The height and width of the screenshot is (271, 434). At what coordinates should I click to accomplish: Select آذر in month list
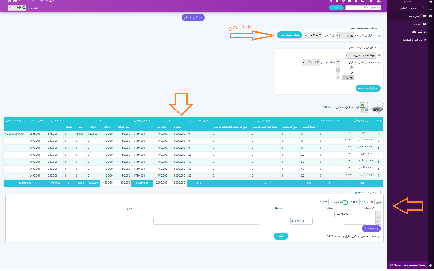coord(347,68)
